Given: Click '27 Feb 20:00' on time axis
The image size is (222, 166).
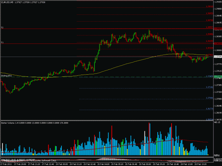Looking at the screenshot, I should tap(20, 164).
